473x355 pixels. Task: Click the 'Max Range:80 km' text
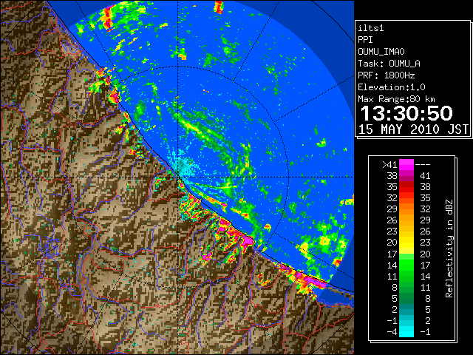[396, 99]
